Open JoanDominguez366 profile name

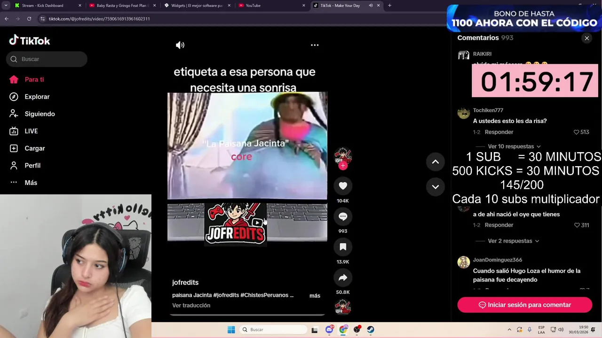[498, 260]
